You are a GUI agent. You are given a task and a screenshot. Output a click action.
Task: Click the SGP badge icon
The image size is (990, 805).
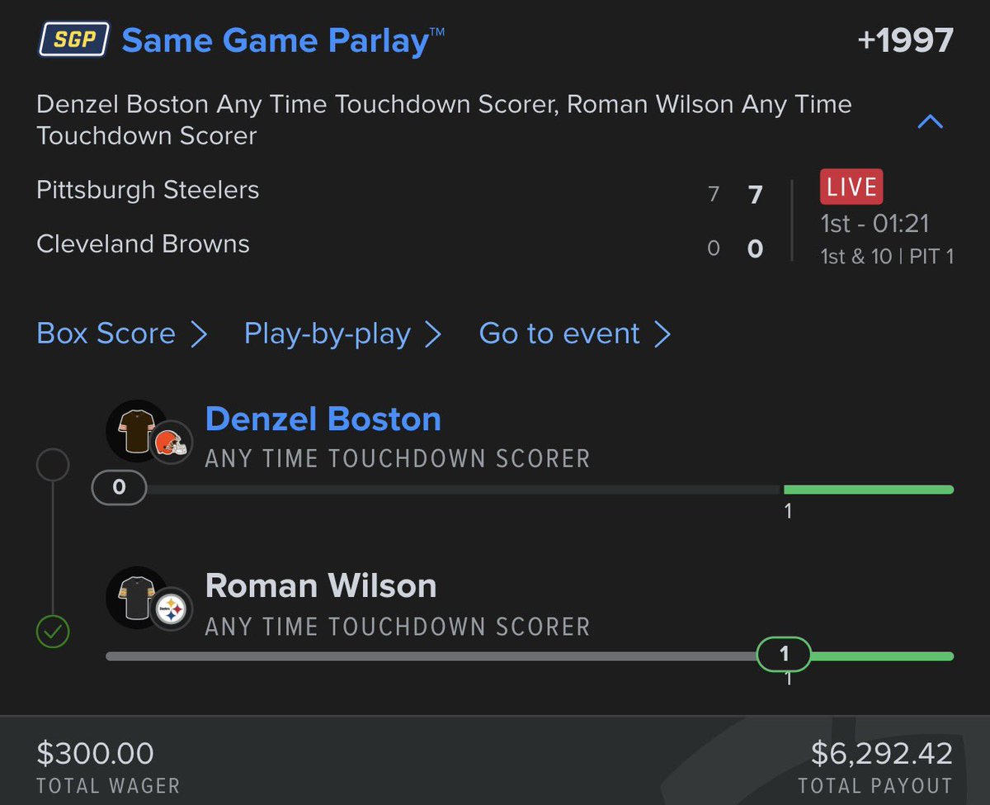click(73, 40)
